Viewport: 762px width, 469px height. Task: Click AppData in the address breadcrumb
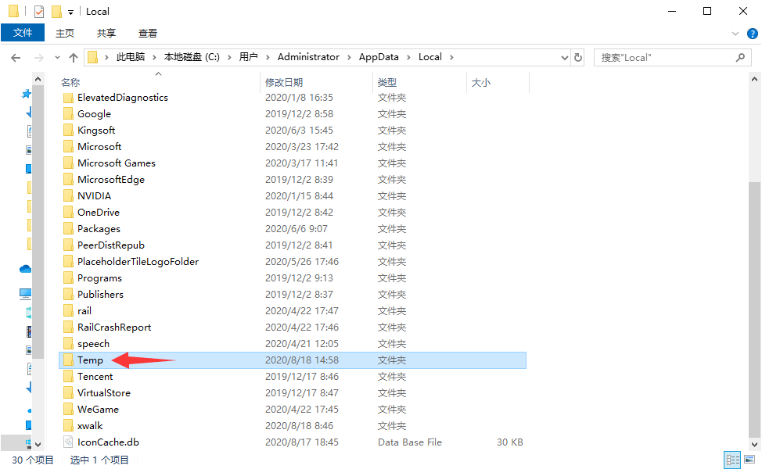[379, 57]
